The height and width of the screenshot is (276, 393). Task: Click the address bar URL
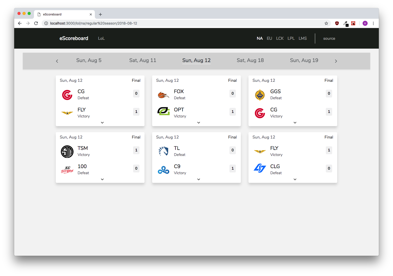pyautogui.click(x=94, y=23)
